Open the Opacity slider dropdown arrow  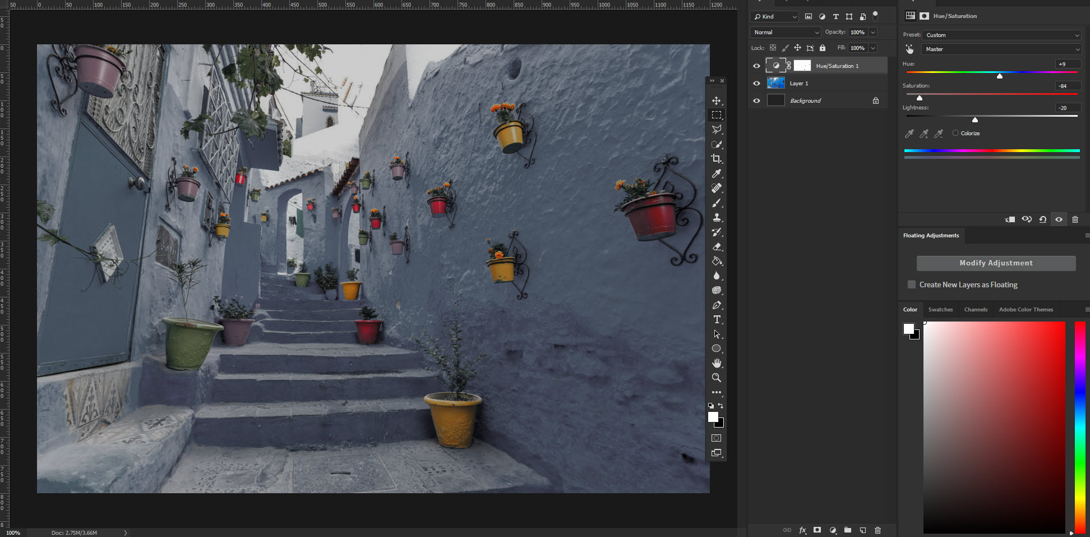tap(873, 32)
